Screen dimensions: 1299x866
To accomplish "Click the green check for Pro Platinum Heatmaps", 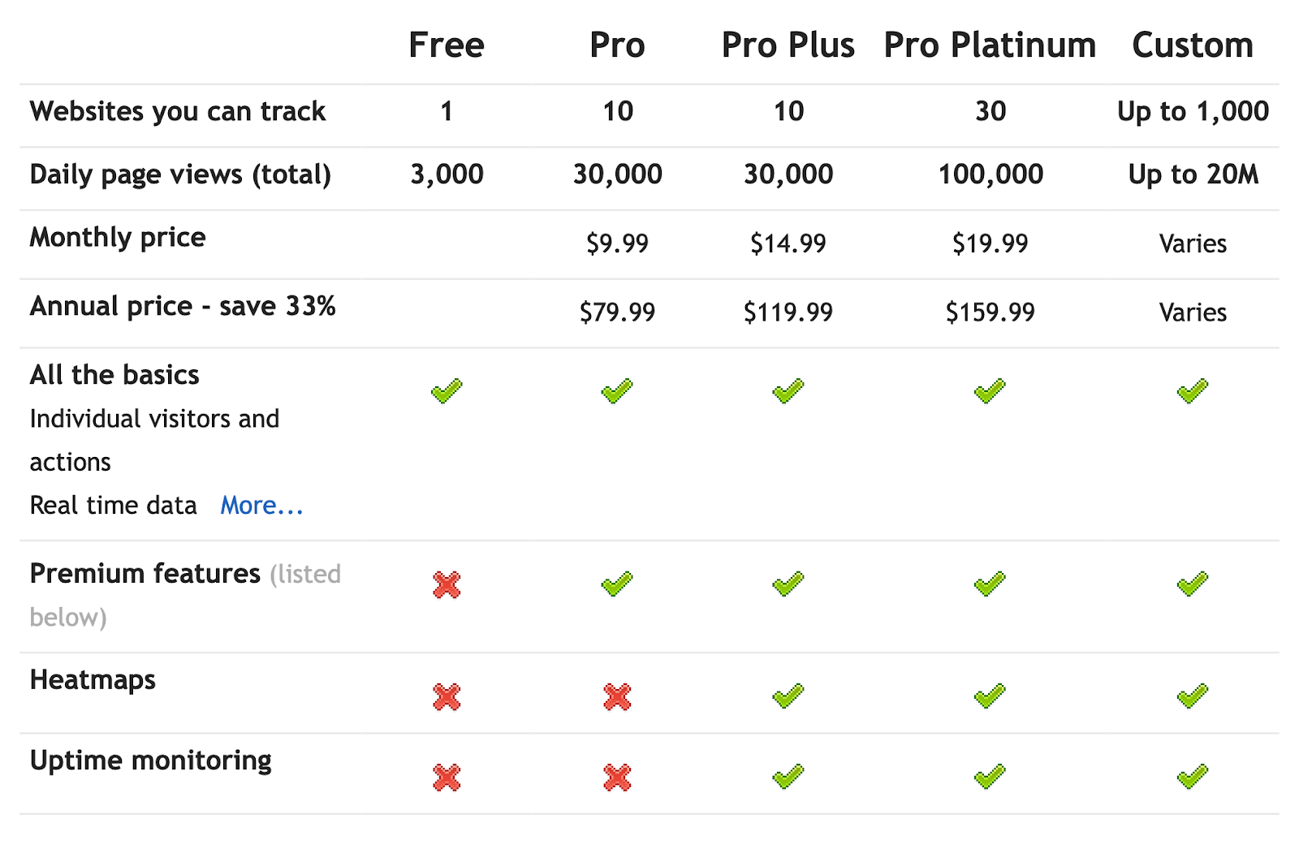I will (x=990, y=696).
